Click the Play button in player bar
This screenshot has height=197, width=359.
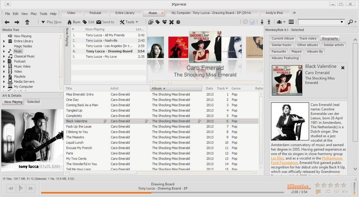click(21, 189)
